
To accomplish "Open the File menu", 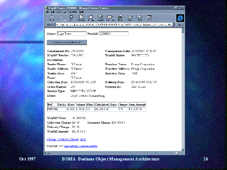I will coord(47,12).
